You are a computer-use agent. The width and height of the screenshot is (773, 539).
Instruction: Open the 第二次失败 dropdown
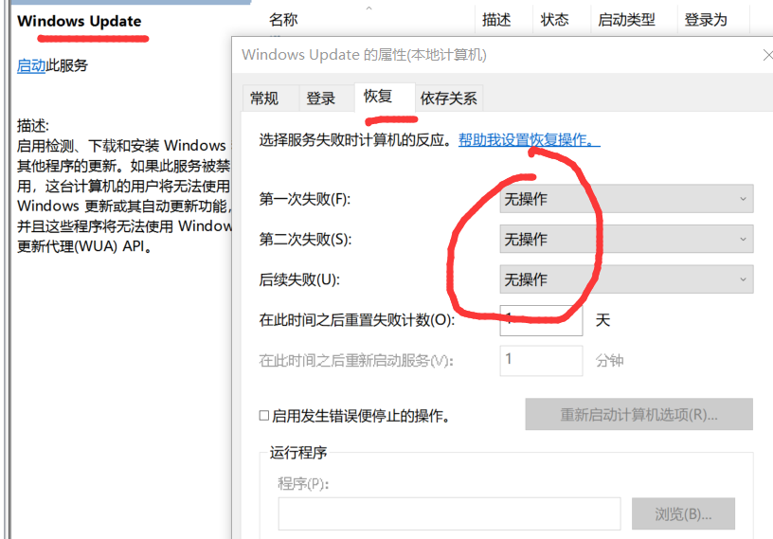click(626, 239)
